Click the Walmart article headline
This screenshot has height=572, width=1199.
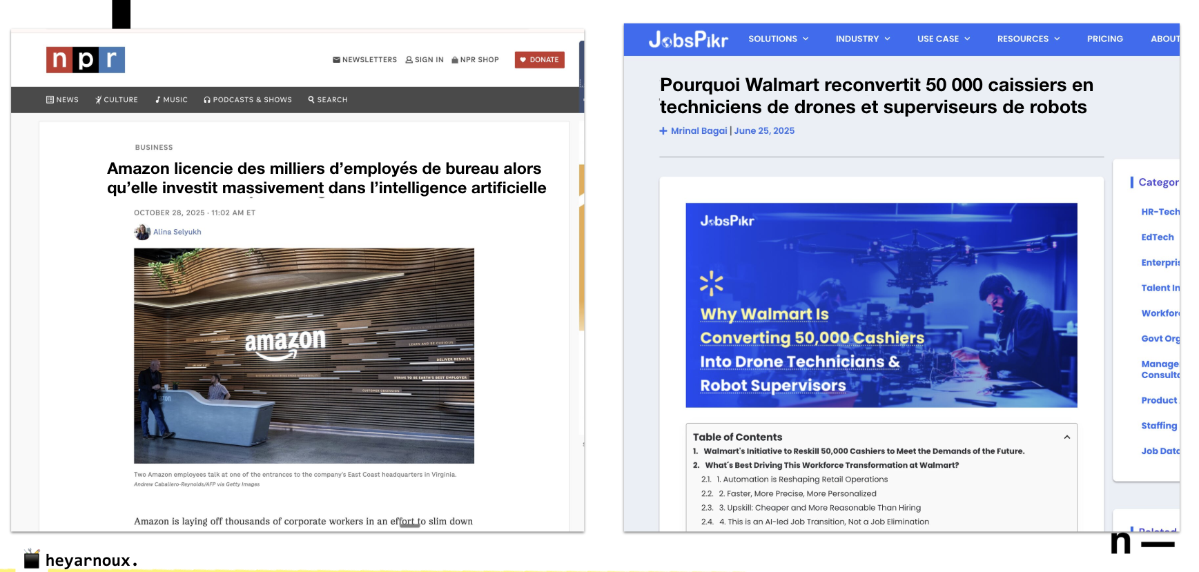click(877, 96)
